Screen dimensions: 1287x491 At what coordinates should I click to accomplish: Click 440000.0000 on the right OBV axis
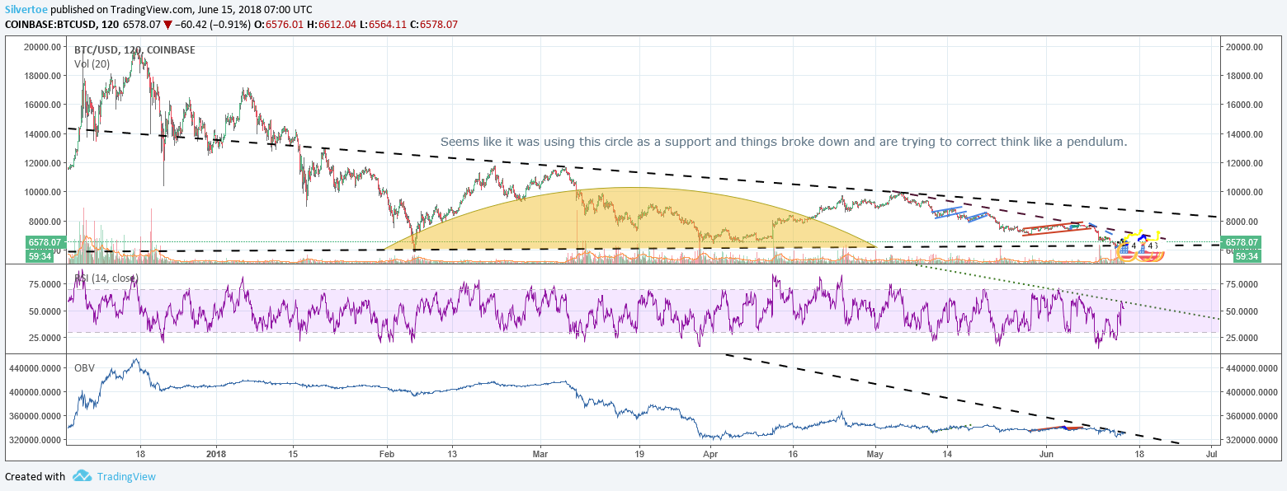pos(1252,370)
